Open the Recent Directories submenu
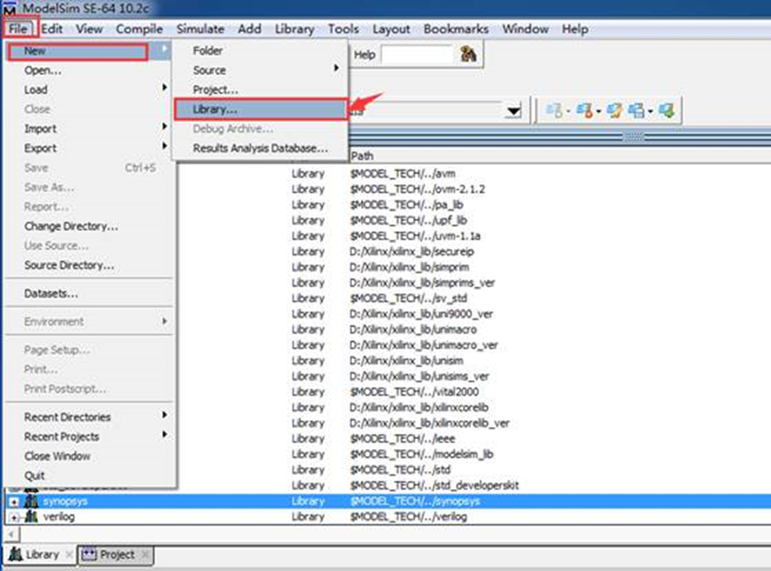 tap(88, 417)
